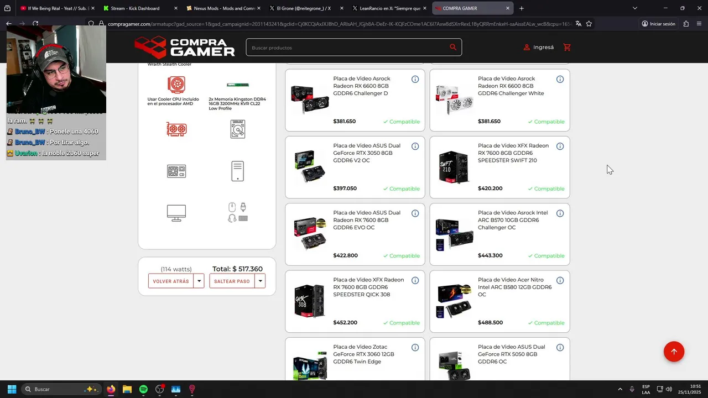The image size is (708, 398).
Task: Open File Explorer from the taskbar
Action: click(x=127, y=389)
